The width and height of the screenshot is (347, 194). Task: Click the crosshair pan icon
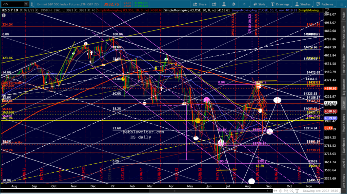coord(281,191)
